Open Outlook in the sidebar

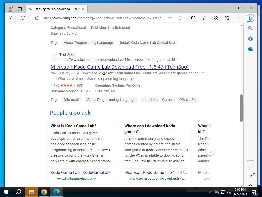click(250, 49)
